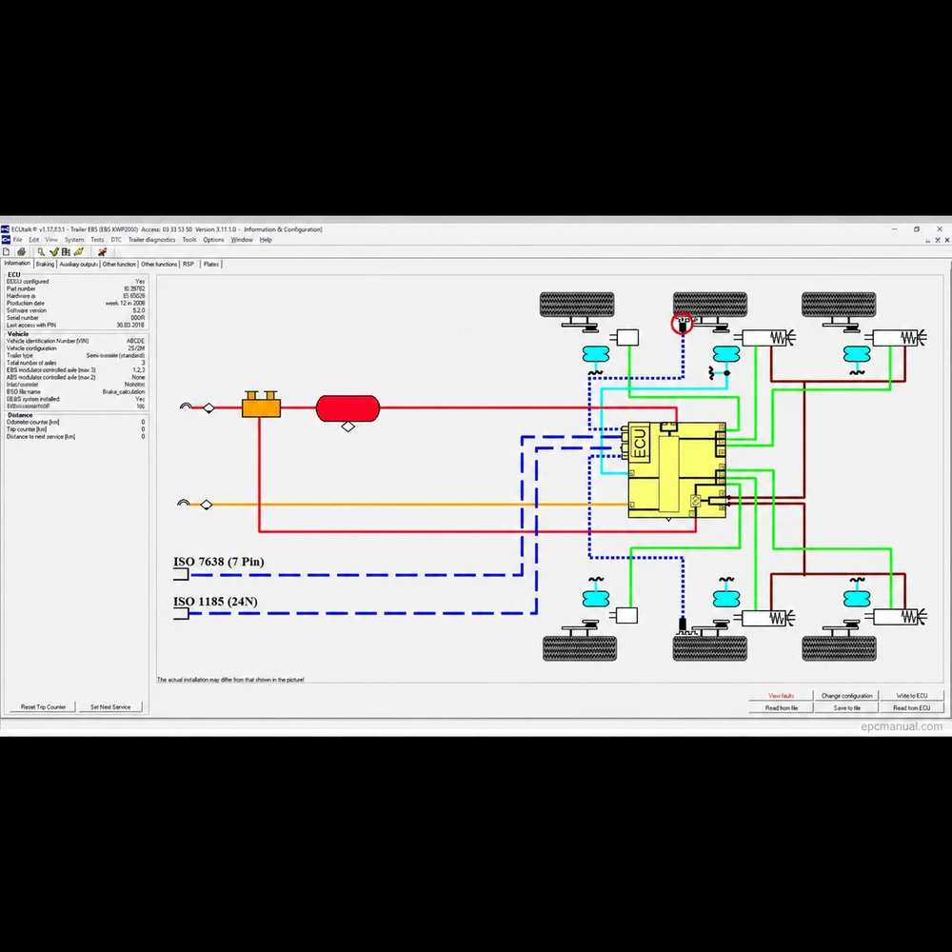Open the Help menu
The width and height of the screenshot is (952, 952).
pos(266,240)
